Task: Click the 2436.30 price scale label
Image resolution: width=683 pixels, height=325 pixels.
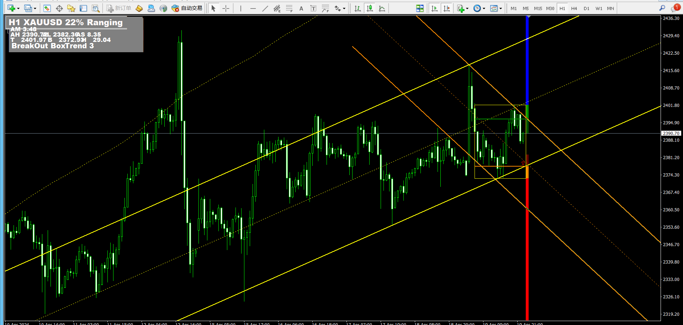Action: click(x=671, y=18)
